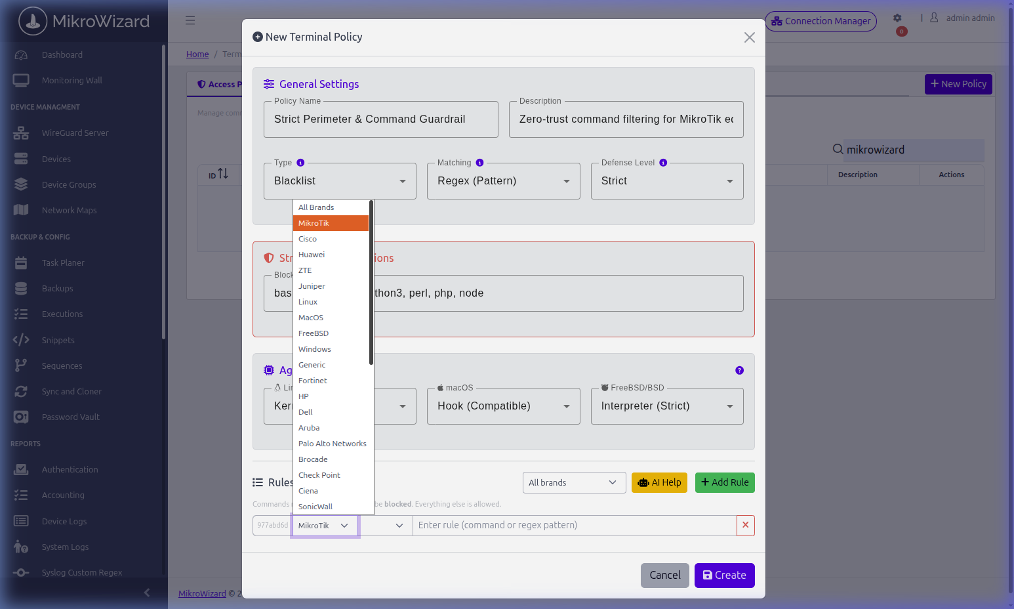Select SonicWall from brand list
Image resolution: width=1014 pixels, height=609 pixels.
331,507
